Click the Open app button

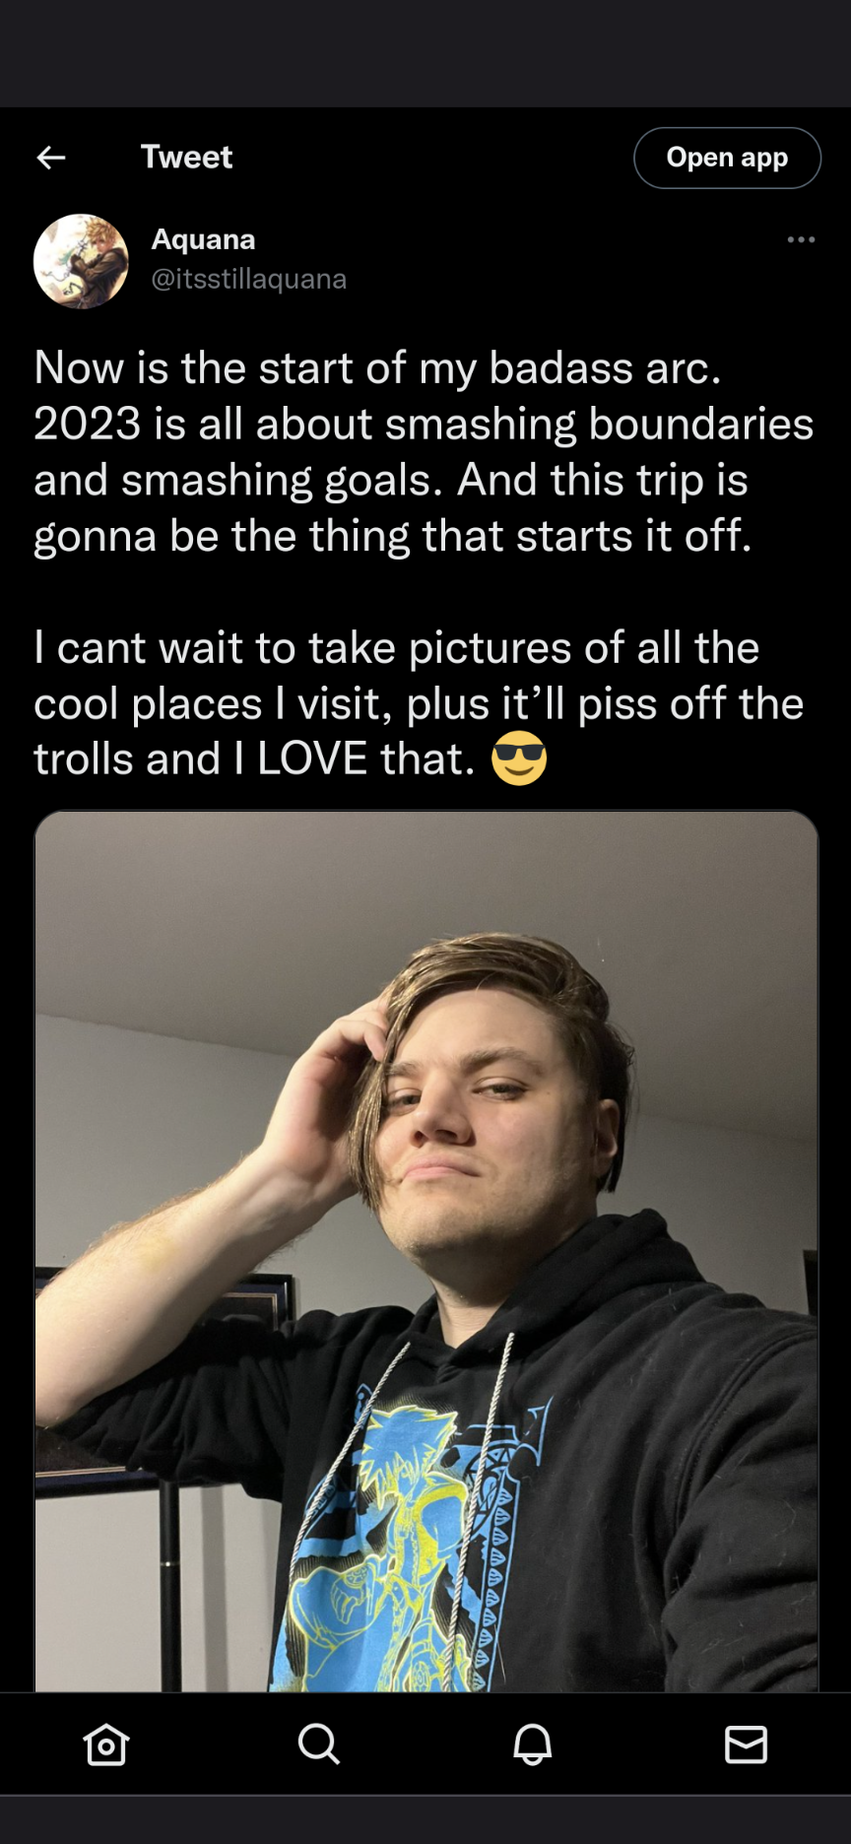point(727,158)
